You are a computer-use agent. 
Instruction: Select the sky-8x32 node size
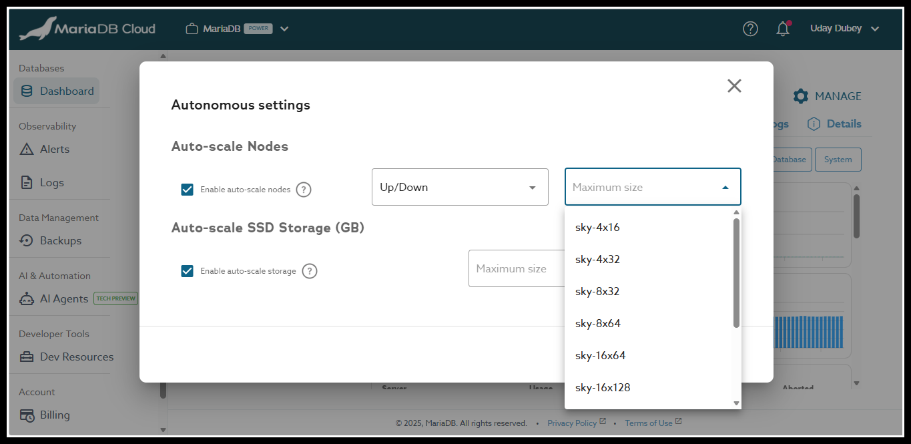tap(597, 291)
